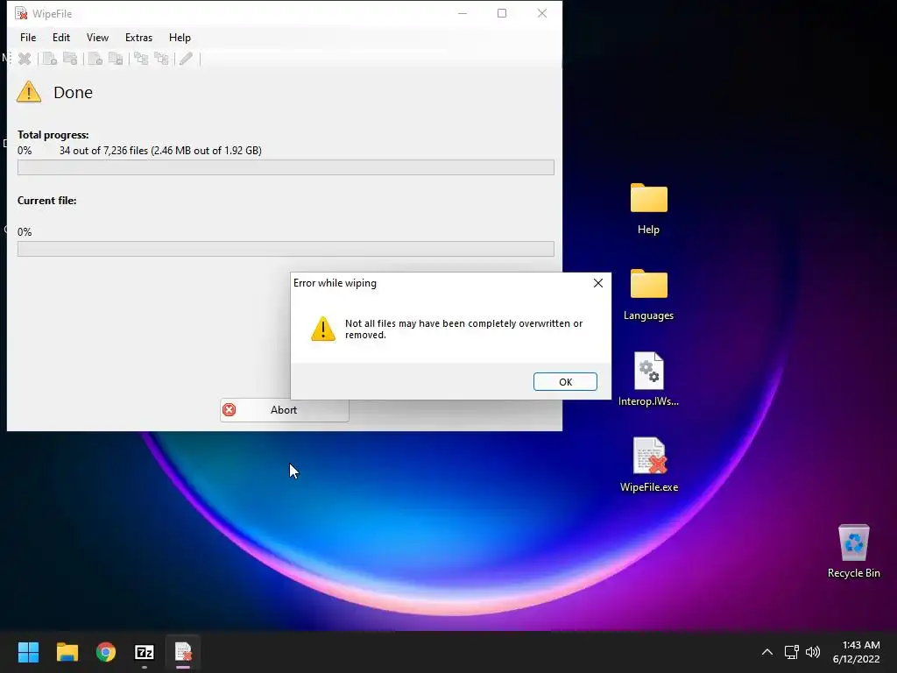The image size is (897, 673).
Task: Select the Recycle Bin desktop icon
Action: 853,551
